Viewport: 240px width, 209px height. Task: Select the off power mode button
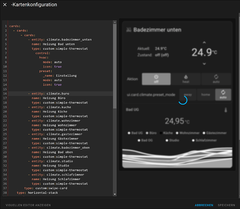point(156,79)
